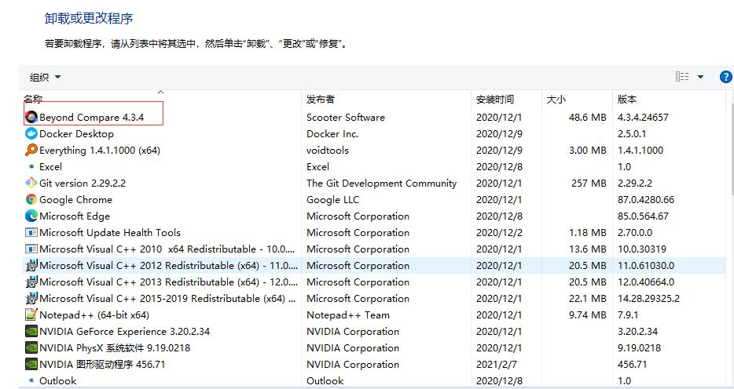Select Microsoft Visual C++ 2013 Redistributable (x64)
Viewport: 734px width, 389px height.
click(168, 282)
